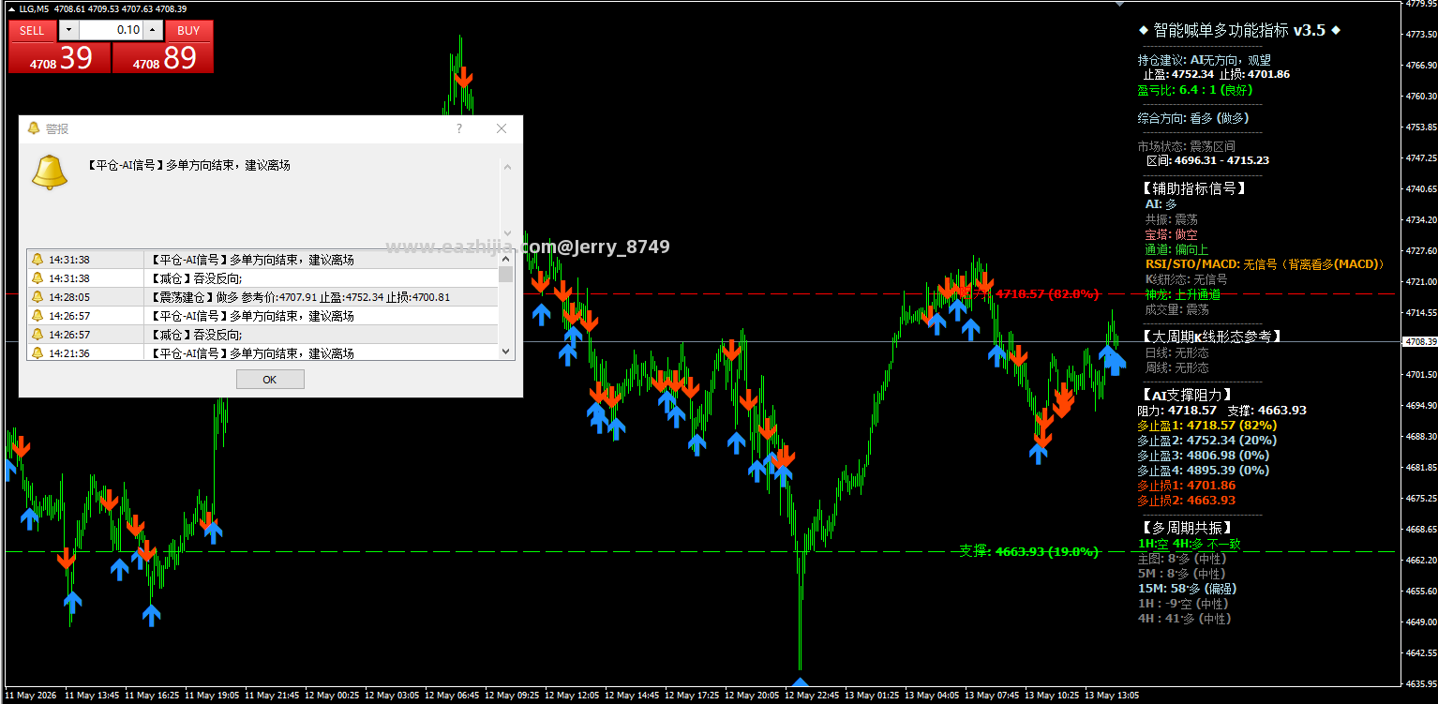The height and width of the screenshot is (704, 1438).
Task: Click alert list scrollbar down arrow
Action: click(507, 352)
